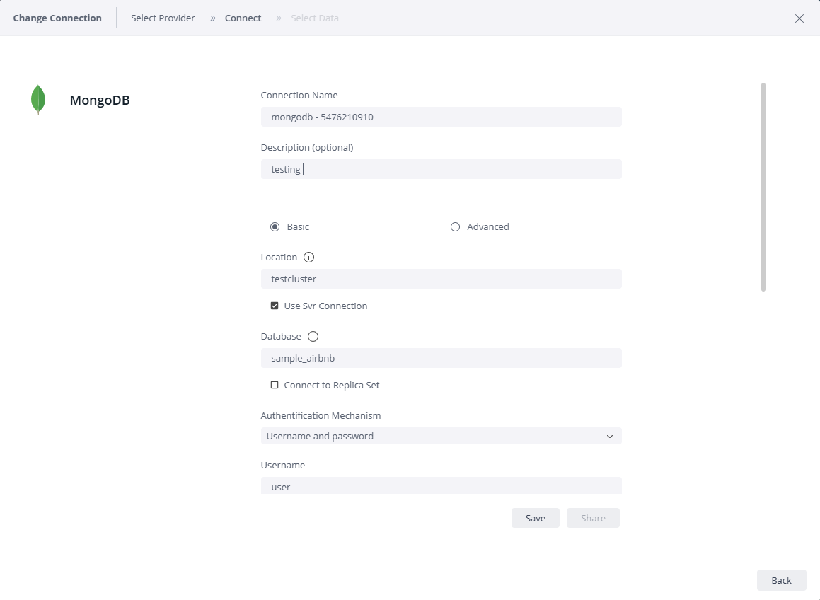Select the Basic radio button
820x600 pixels.
point(275,226)
